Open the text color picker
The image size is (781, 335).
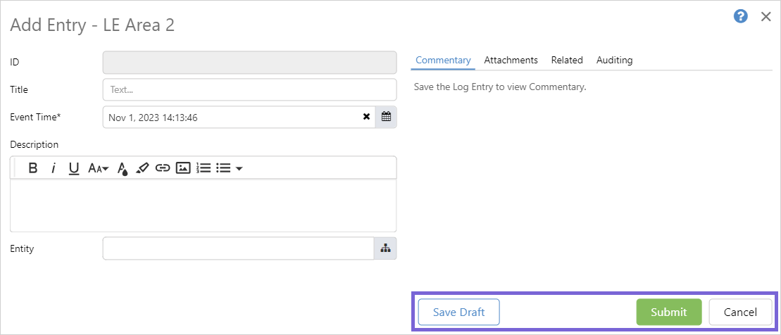(122, 168)
